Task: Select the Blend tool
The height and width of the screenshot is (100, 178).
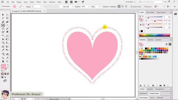Action: pyautogui.click(x=7, y=50)
